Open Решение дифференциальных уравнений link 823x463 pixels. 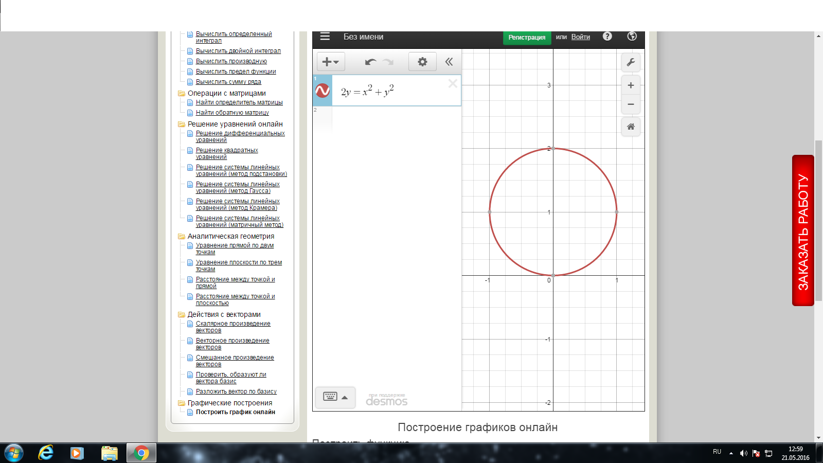[240, 136]
